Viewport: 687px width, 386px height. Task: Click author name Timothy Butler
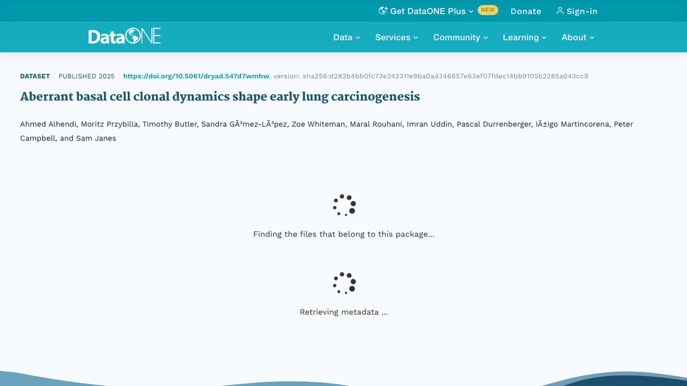(x=169, y=124)
